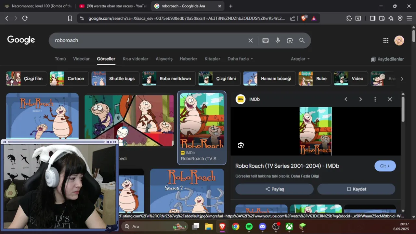
Task: Open the Google apps grid
Action: pos(386,40)
